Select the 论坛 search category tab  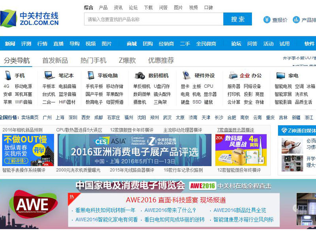[133, 8]
